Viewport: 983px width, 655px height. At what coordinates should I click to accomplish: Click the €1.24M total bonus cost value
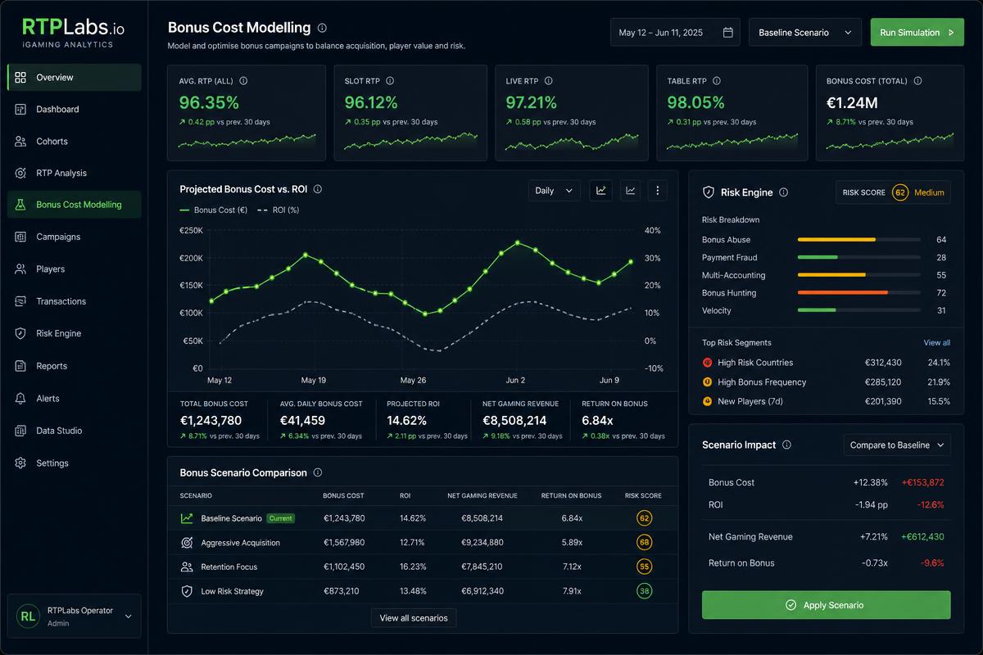coord(852,103)
